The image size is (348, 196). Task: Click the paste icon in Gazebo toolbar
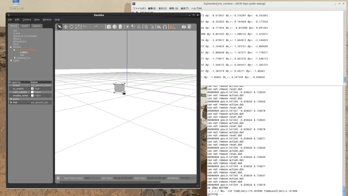[x=152, y=27]
